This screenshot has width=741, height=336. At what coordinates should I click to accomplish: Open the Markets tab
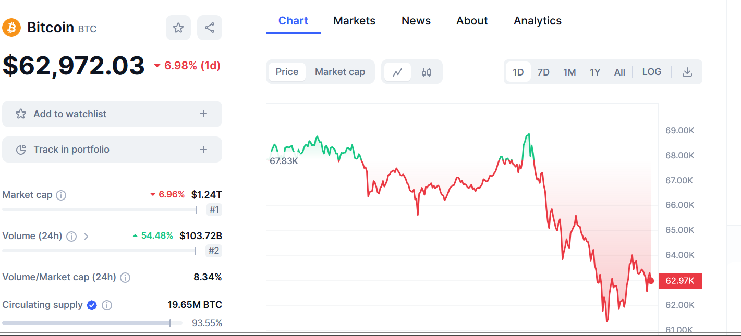354,21
